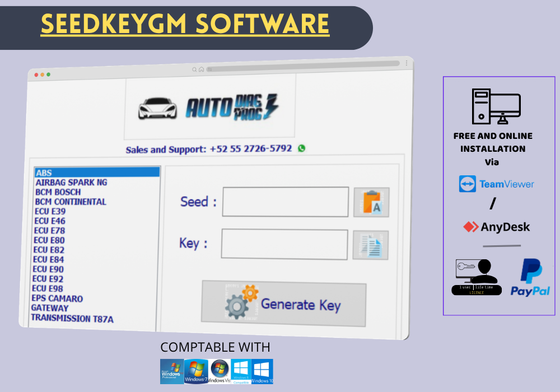Click the WhatsApp icon beside phone number
Image resolution: width=560 pixels, height=392 pixels.
pos(302,148)
